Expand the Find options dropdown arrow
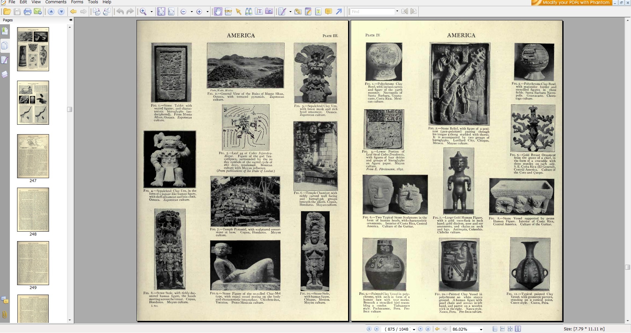Screen dimensions: 631x333 coord(397,11)
